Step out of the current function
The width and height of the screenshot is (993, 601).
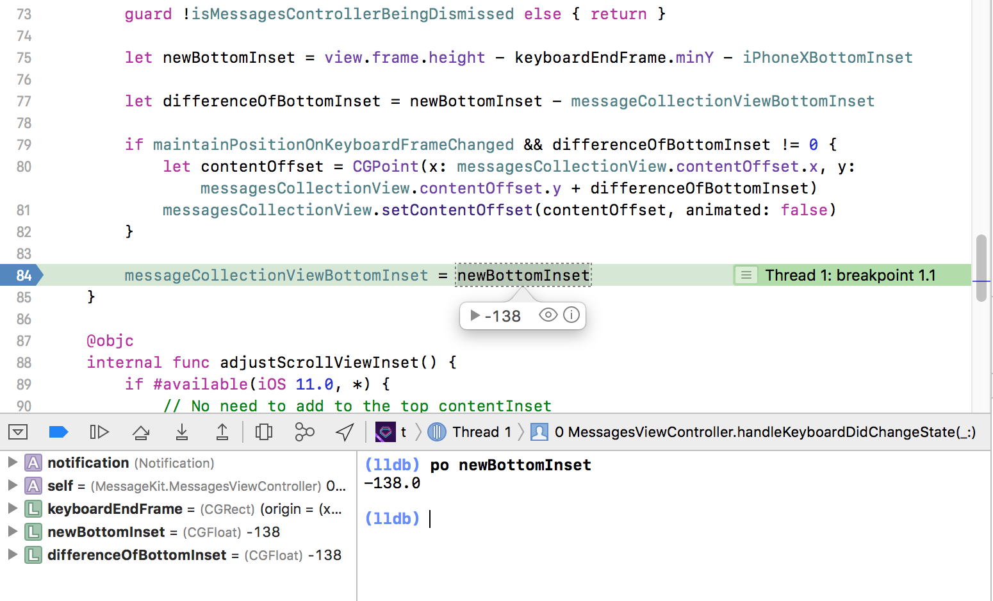tap(222, 432)
